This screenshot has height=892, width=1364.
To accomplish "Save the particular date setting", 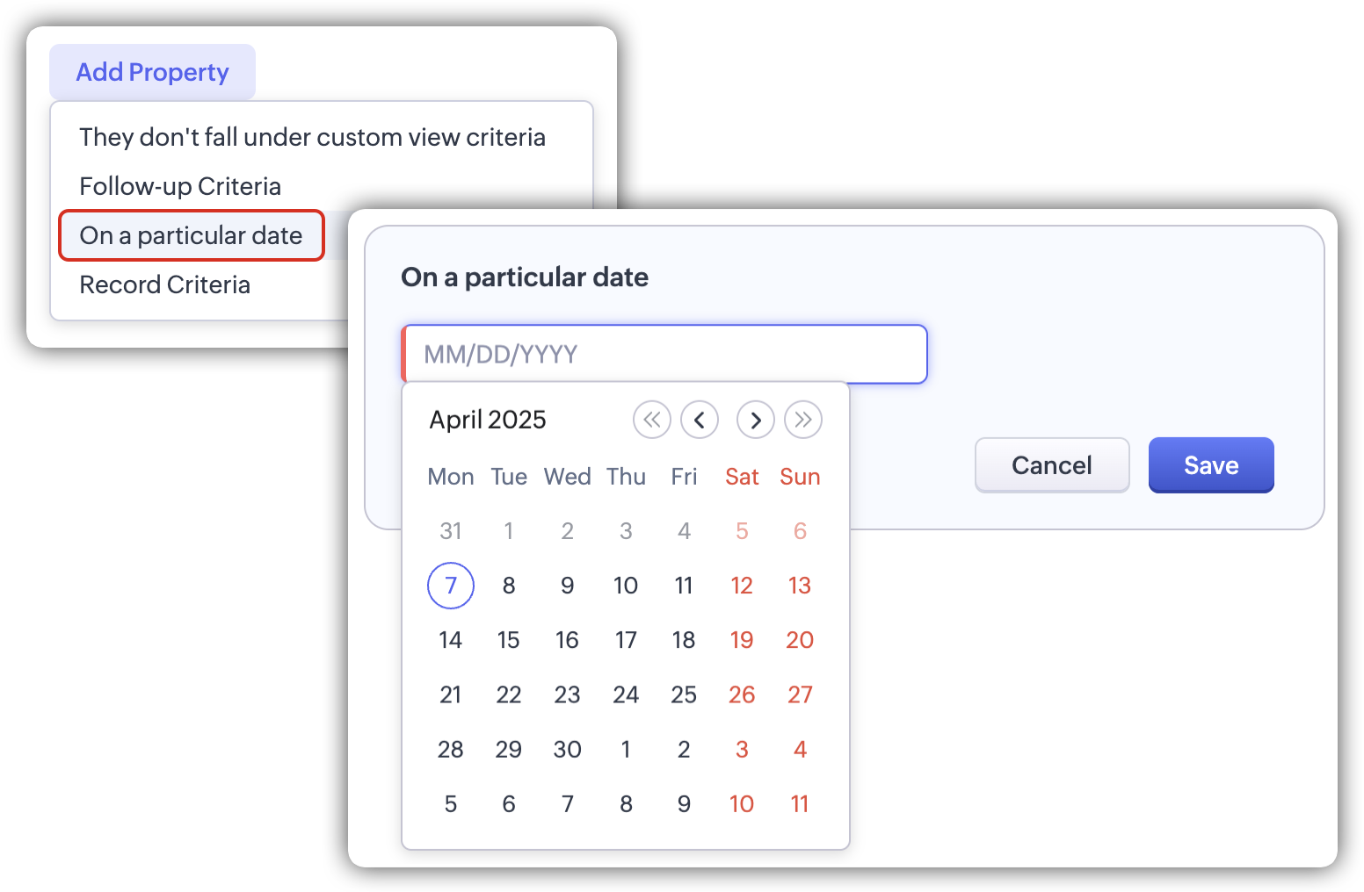I will [x=1210, y=465].
